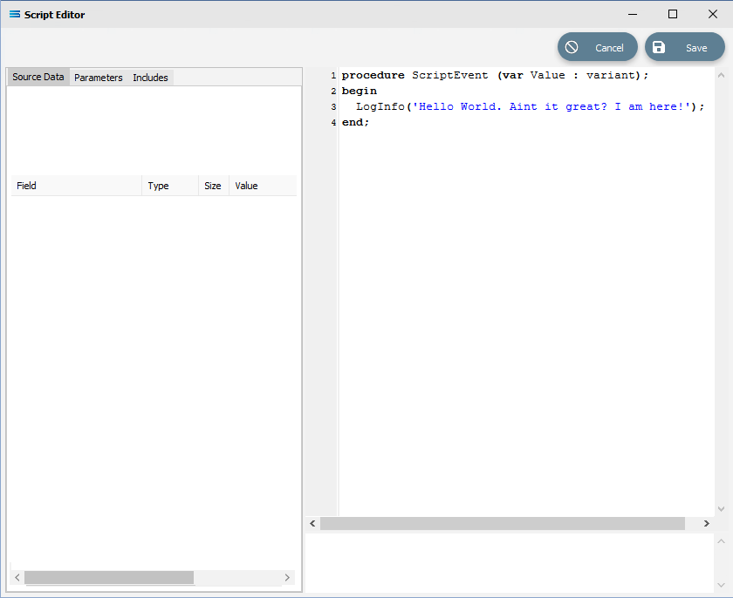This screenshot has width=733, height=598.
Task: Open the Parameters tab
Action: (98, 78)
